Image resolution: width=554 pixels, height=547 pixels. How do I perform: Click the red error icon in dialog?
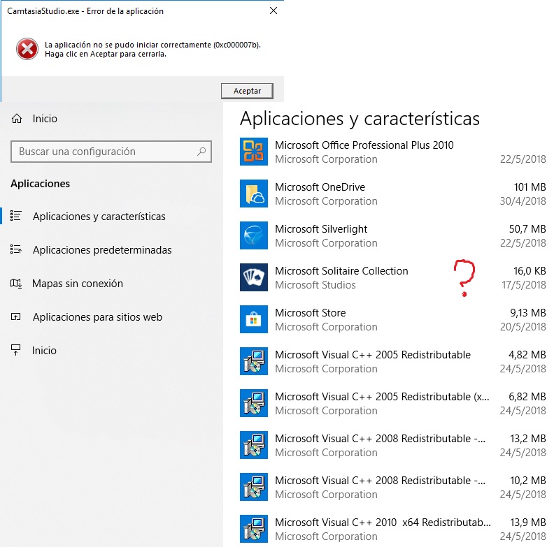click(27, 49)
